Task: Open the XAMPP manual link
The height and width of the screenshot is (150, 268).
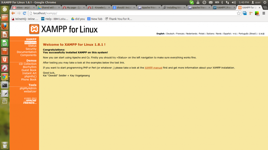Action: (x=154, y=68)
